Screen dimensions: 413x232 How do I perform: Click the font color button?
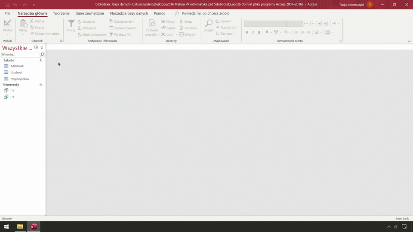(267, 32)
